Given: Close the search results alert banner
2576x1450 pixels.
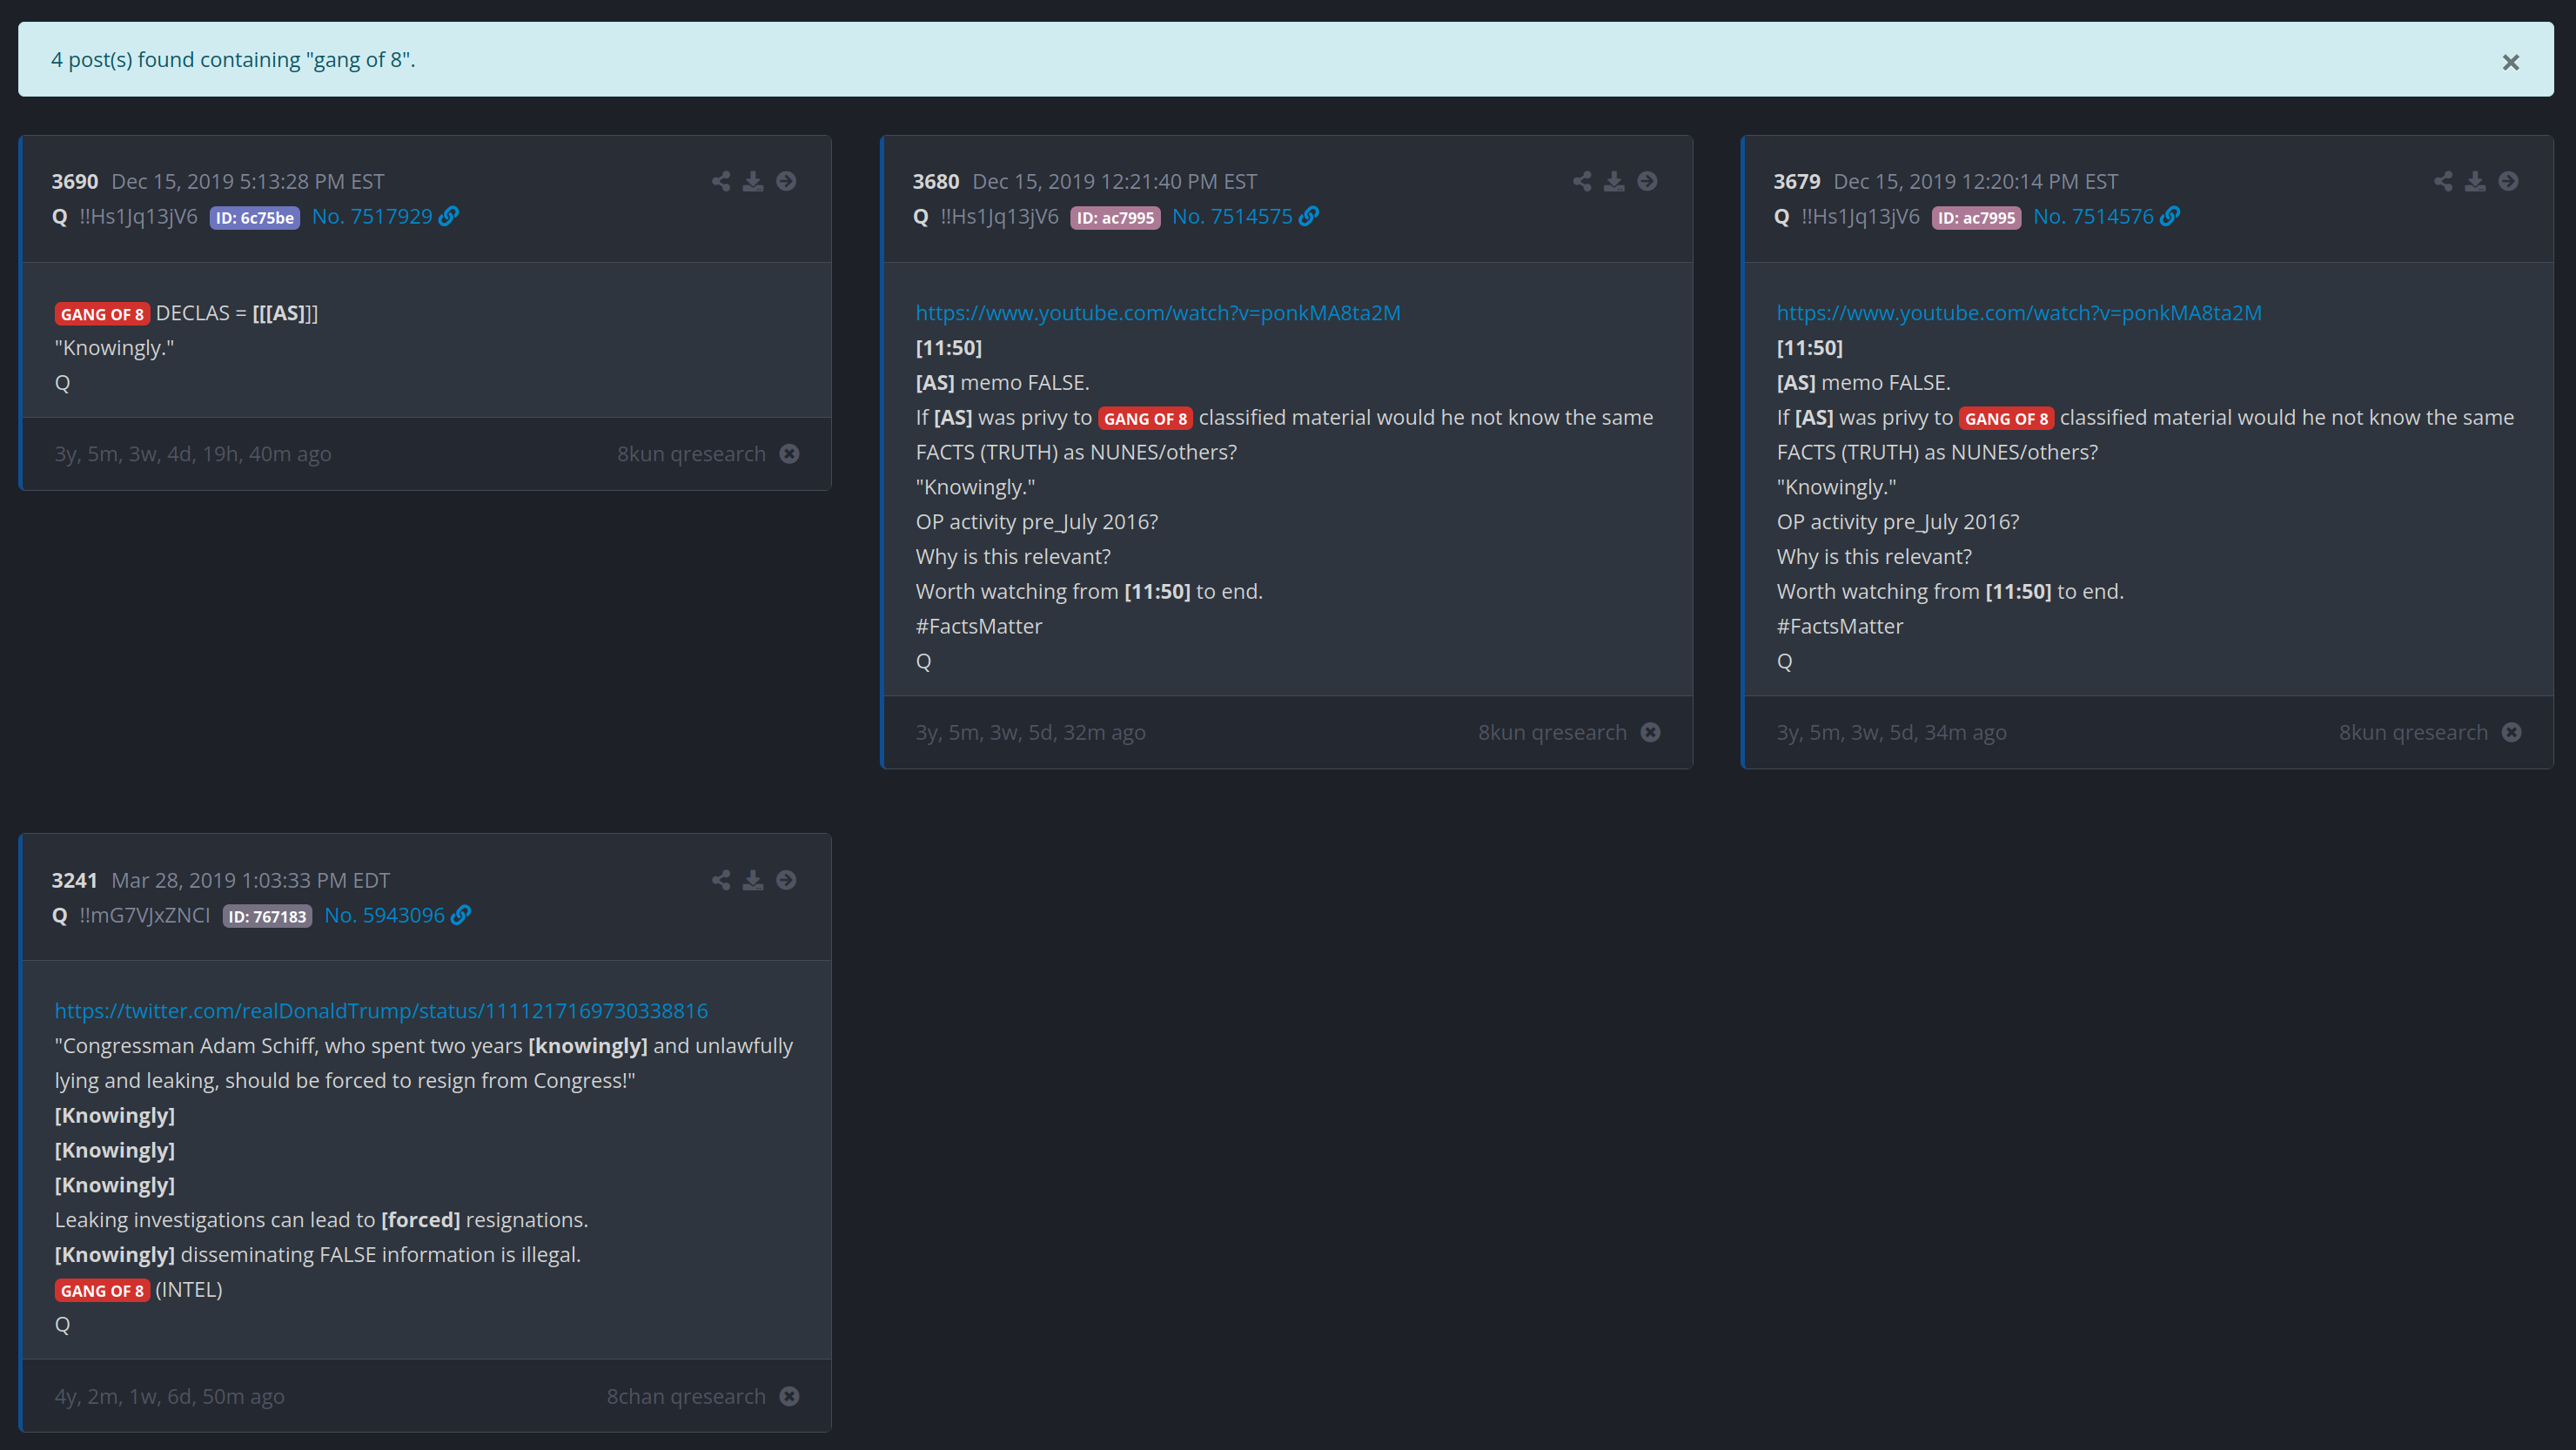Looking at the screenshot, I should click(2510, 62).
